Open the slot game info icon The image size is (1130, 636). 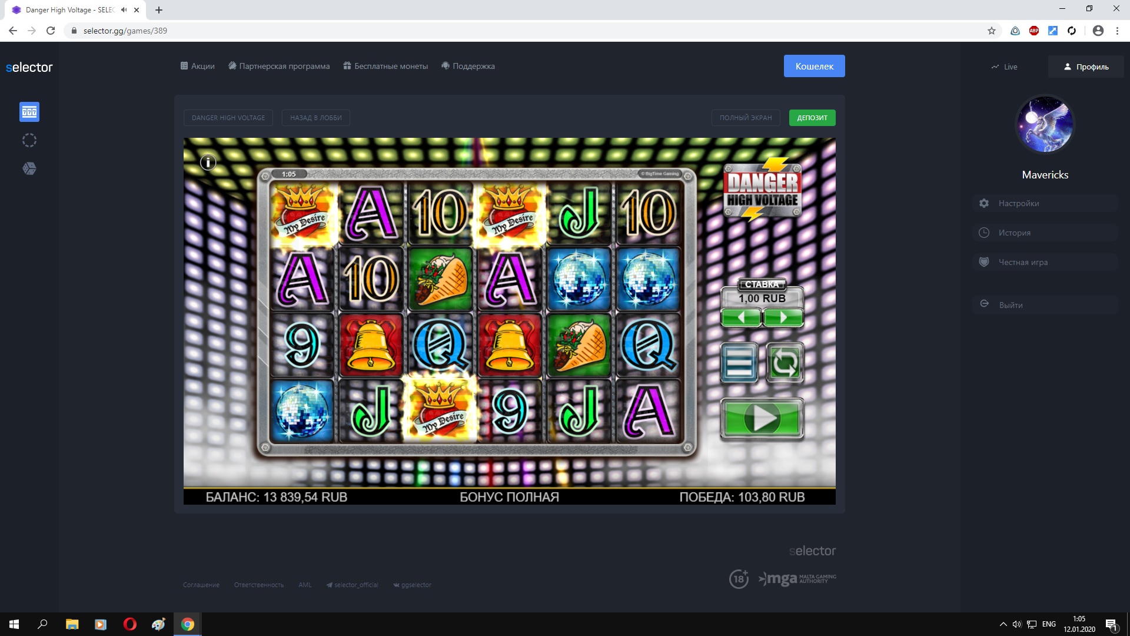(208, 163)
